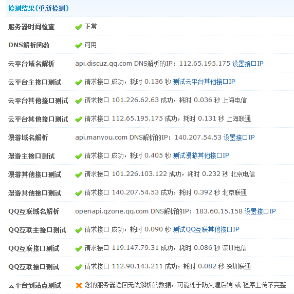
Task: Click the api.discuz.qq.com DNS result text
Action: tap(153, 64)
